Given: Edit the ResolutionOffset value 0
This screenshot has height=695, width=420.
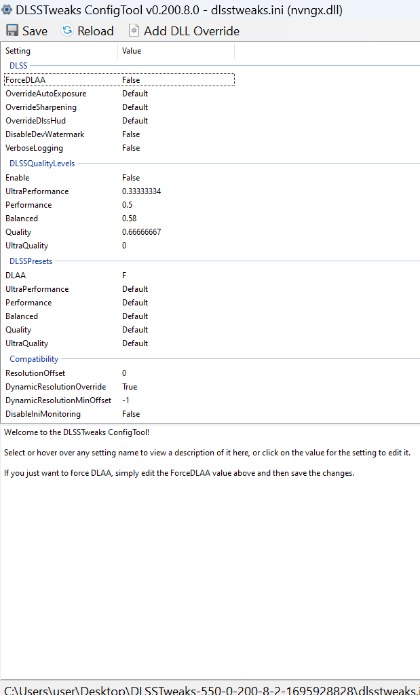Looking at the screenshot, I should [x=124, y=373].
